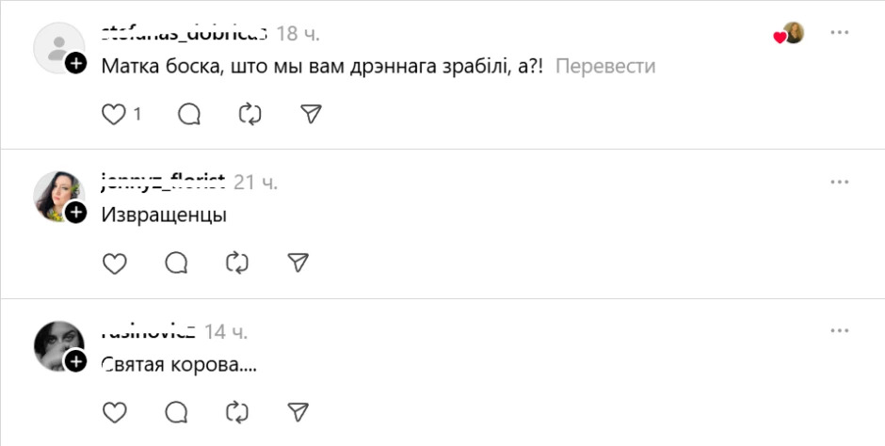The height and width of the screenshot is (446, 885).
Task: Follow the first commenter via plus badge
Action: [x=76, y=63]
